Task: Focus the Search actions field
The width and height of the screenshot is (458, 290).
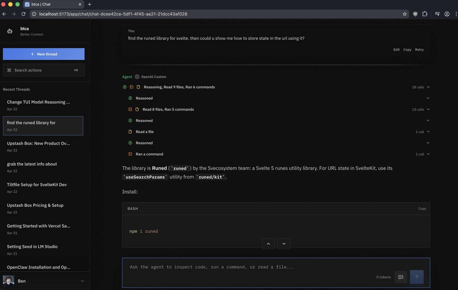Action: [44, 70]
